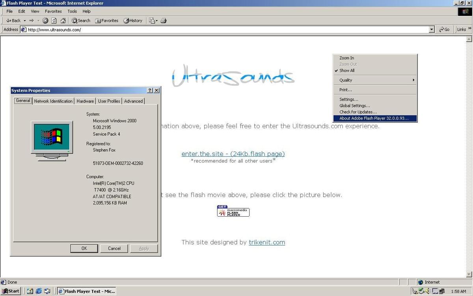Click the Stop loading icon
The width and height of the screenshot is (473, 296).
pyautogui.click(x=45, y=21)
